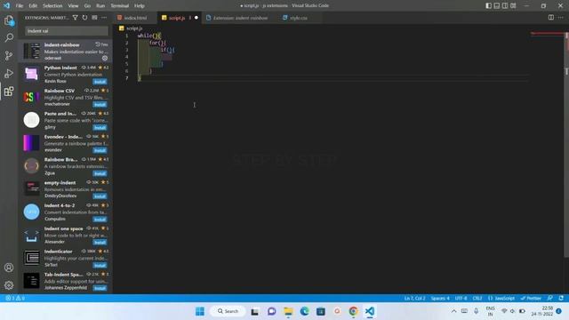Open the File menu
Viewport: 569px width, 320px height.
pyautogui.click(x=20, y=6)
